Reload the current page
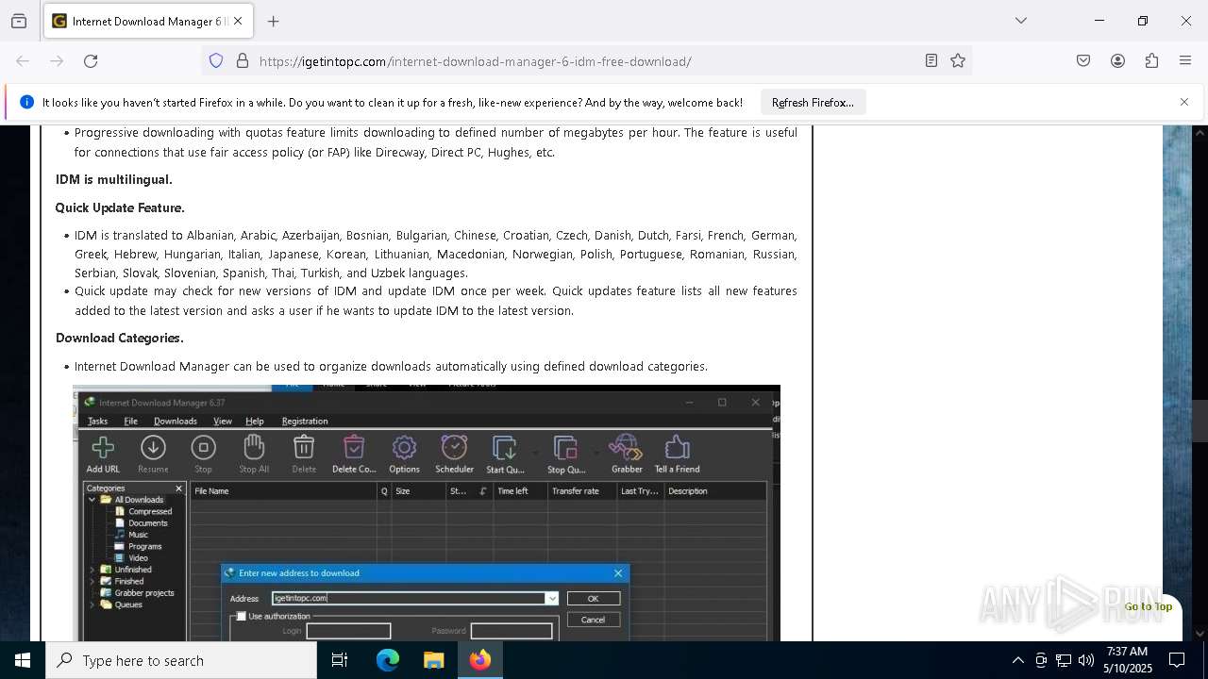This screenshot has width=1208, height=679. pyautogui.click(x=91, y=61)
